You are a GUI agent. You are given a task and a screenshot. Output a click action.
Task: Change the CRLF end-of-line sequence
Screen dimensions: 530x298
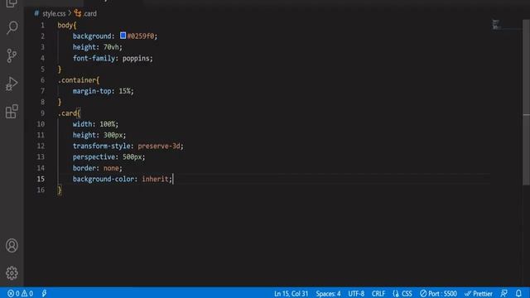(378, 293)
